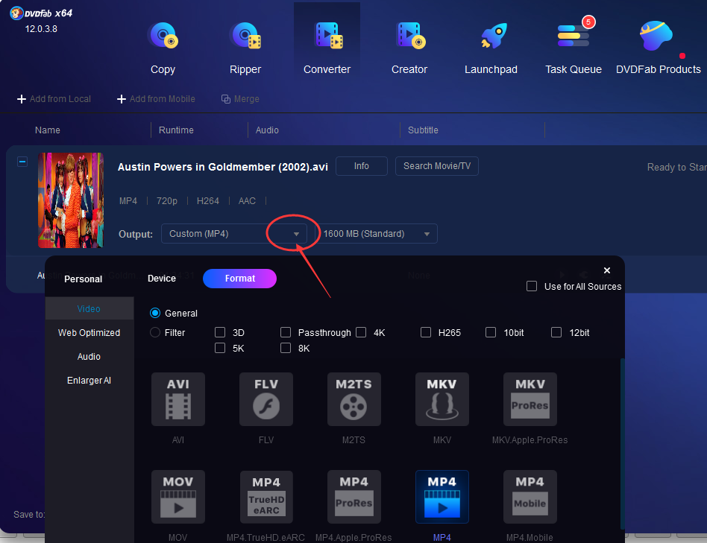Open the Launchpad rocket icon
Image resolution: width=707 pixels, height=543 pixels.
coord(494,36)
